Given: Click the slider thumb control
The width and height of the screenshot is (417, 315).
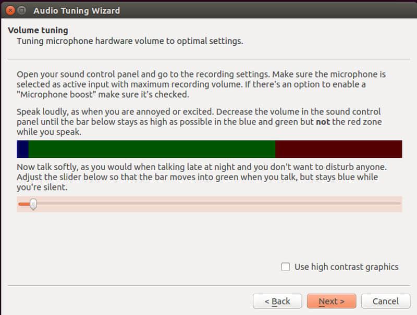Looking at the screenshot, I should click(32, 205).
